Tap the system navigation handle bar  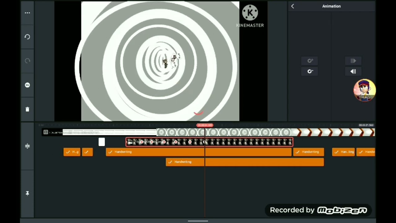coord(198,221)
